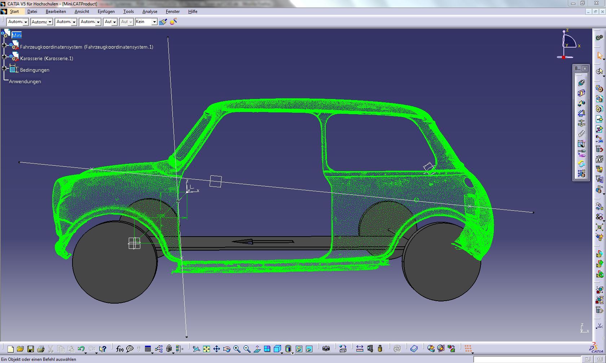
Task: Save with the floppy disk icon
Action: (x=30, y=349)
